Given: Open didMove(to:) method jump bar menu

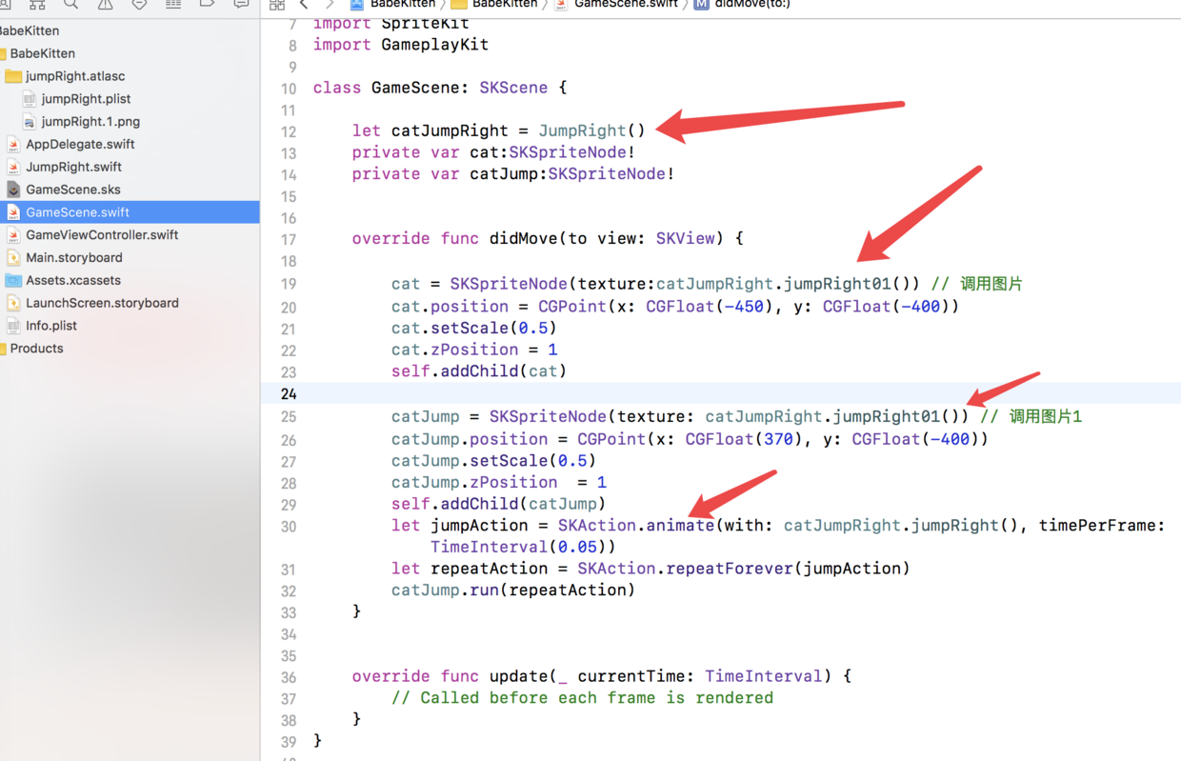Looking at the screenshot, I should (x=742, y=4).
